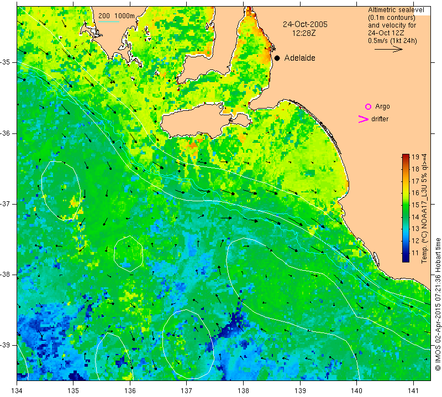Click the color bar label 15
The width and height of the screenshot is (442, 397).
[415, 205]
